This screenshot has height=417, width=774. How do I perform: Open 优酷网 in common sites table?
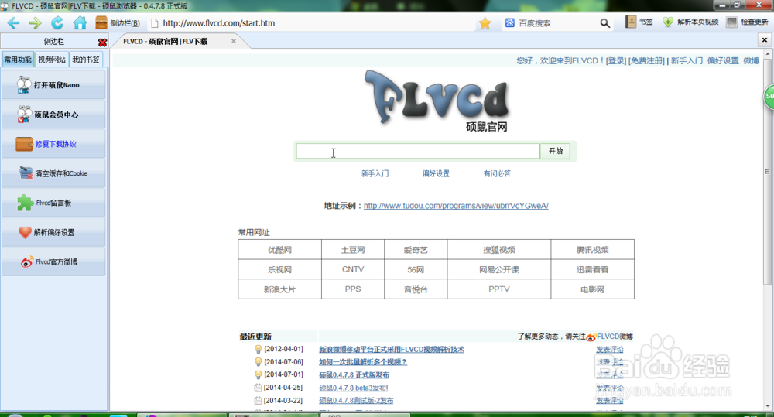(280, 250)
